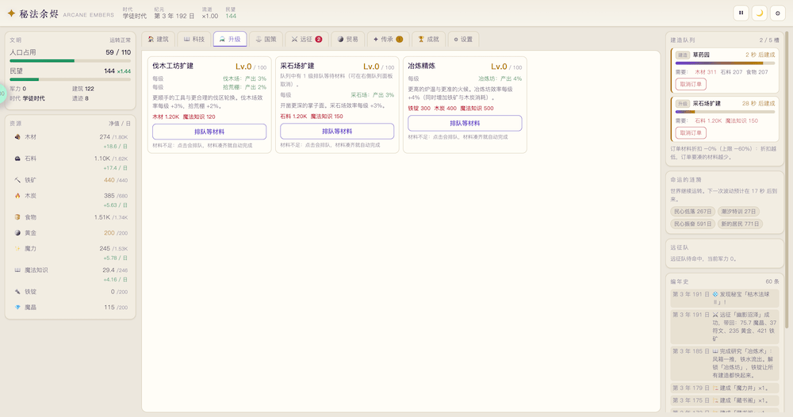The width and height of the screenshot is (793, 417).
Task: Click the pause game icon
Action: (741, 13)
